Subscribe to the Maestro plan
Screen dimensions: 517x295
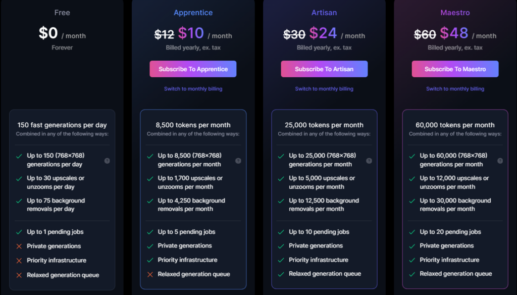click(455, 69)
